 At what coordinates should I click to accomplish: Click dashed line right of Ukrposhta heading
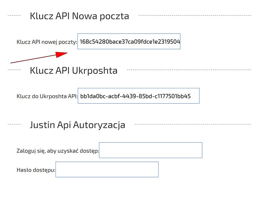189,70
